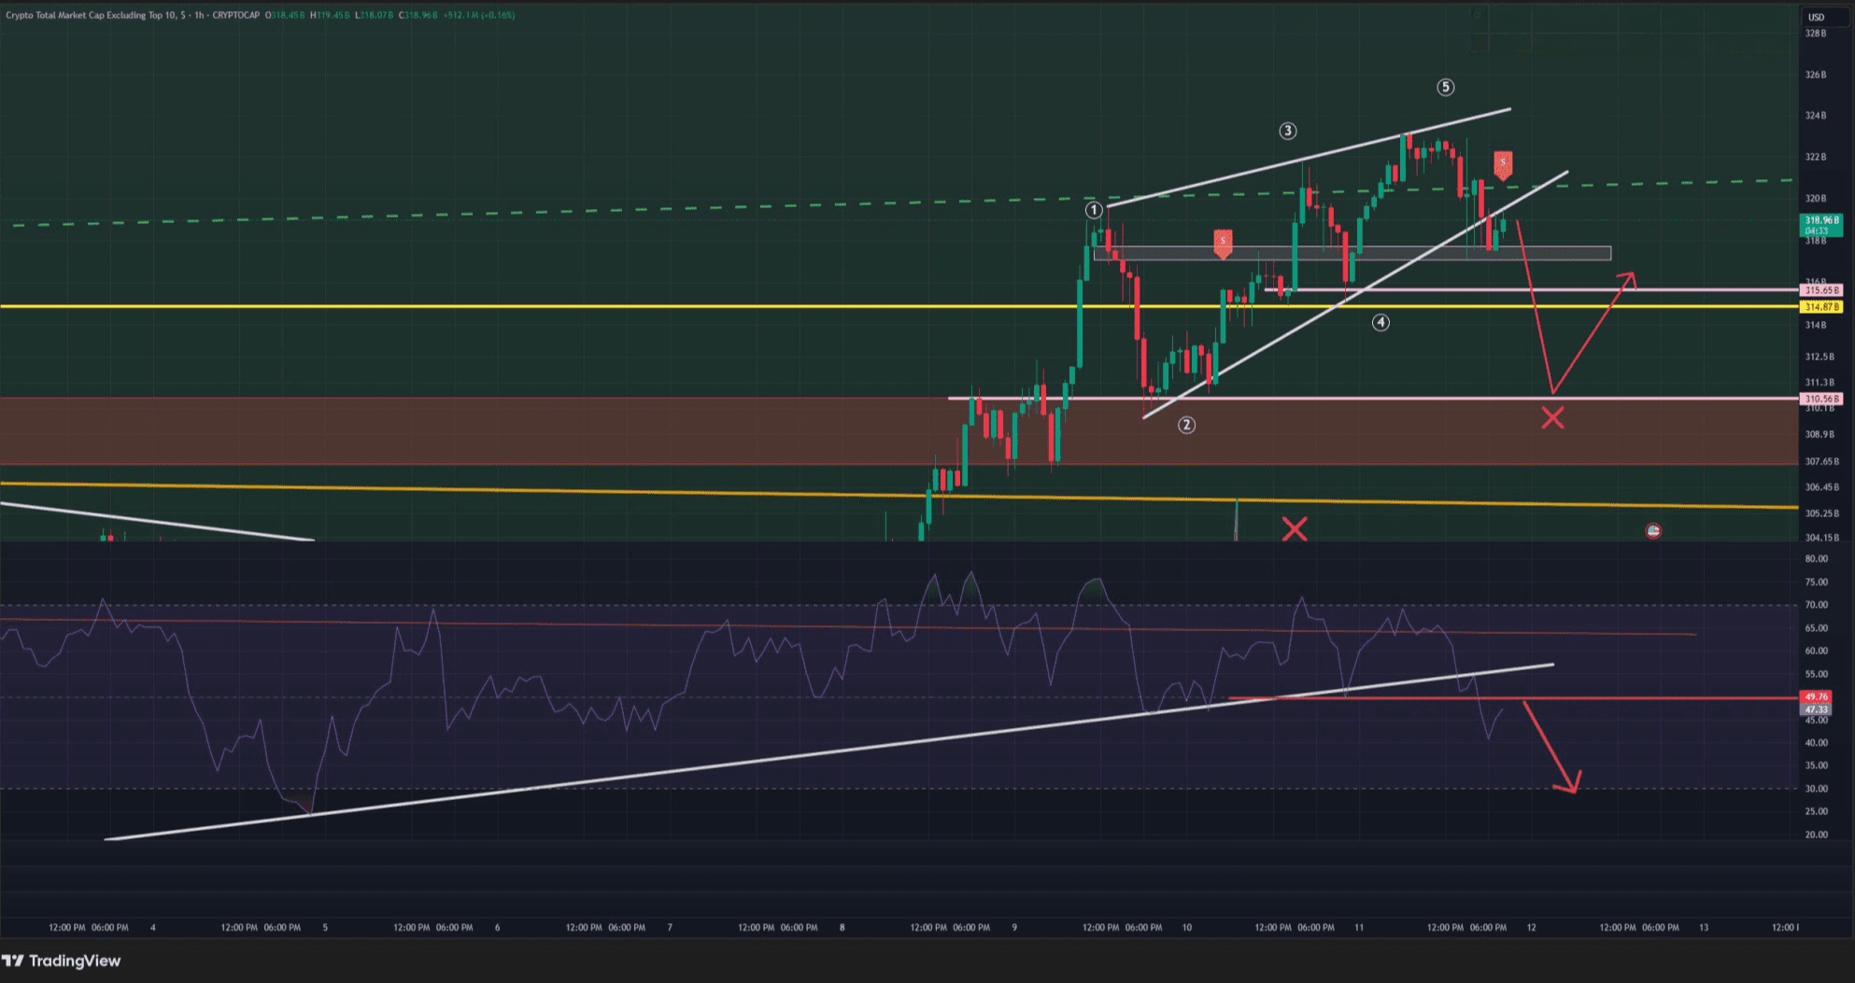
Task: Click the 312.5B price axis label
Action: (1819, 357)
